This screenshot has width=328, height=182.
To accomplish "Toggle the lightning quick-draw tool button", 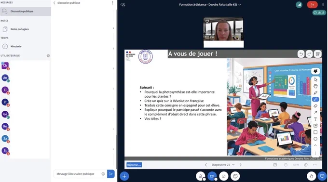I will pos(315,71).
